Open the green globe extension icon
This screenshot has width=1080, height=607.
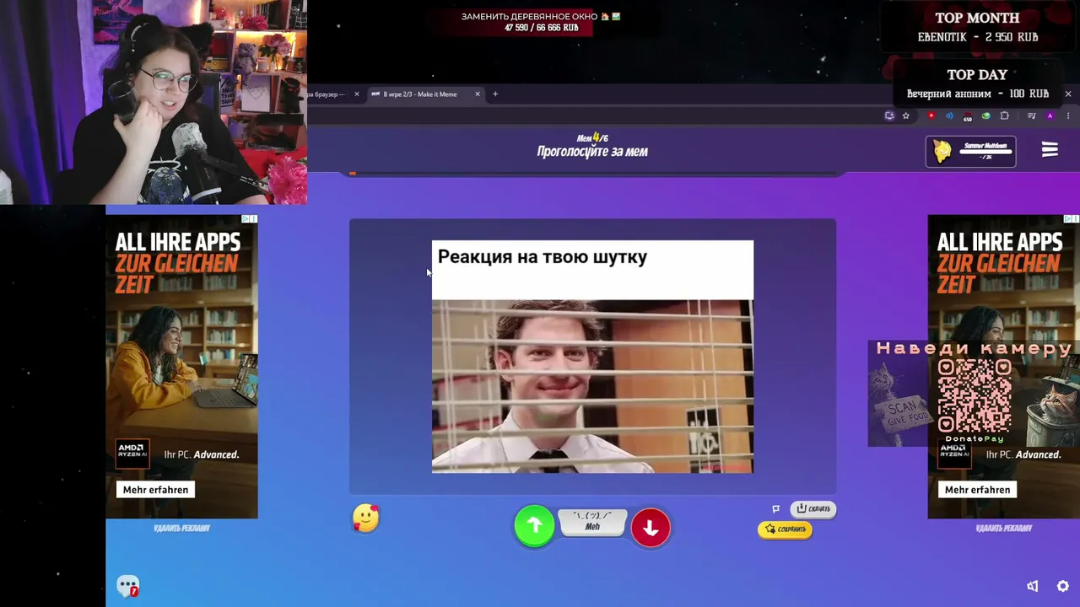coord(985,115)
